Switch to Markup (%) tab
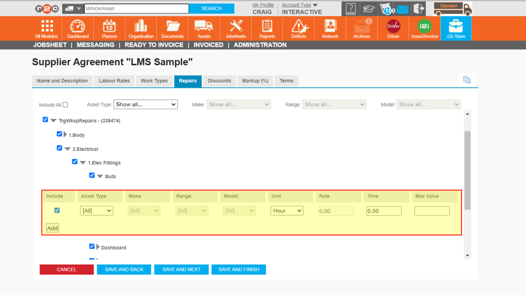The height and width of the screenshot is (295, 526). [x=255, y=81]
